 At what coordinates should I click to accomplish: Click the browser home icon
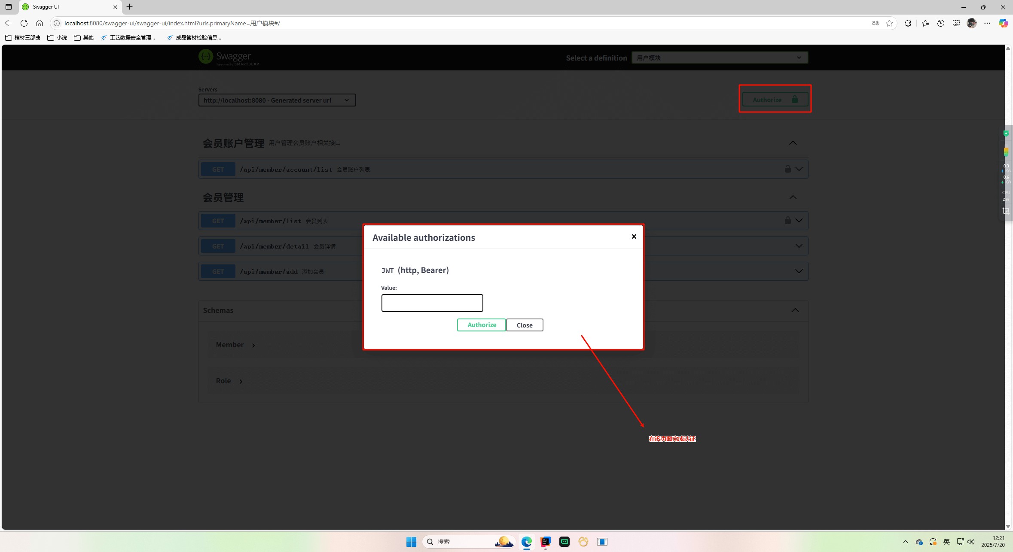(x=40, y=23)
